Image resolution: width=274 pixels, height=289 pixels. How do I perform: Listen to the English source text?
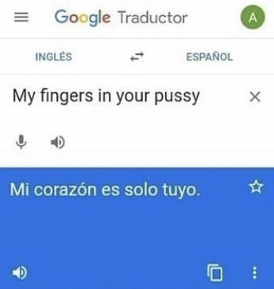click(58, 142)
